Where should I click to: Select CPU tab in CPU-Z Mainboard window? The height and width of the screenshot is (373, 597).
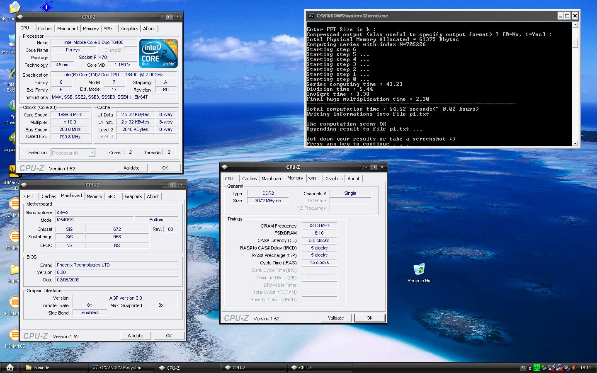29,196
